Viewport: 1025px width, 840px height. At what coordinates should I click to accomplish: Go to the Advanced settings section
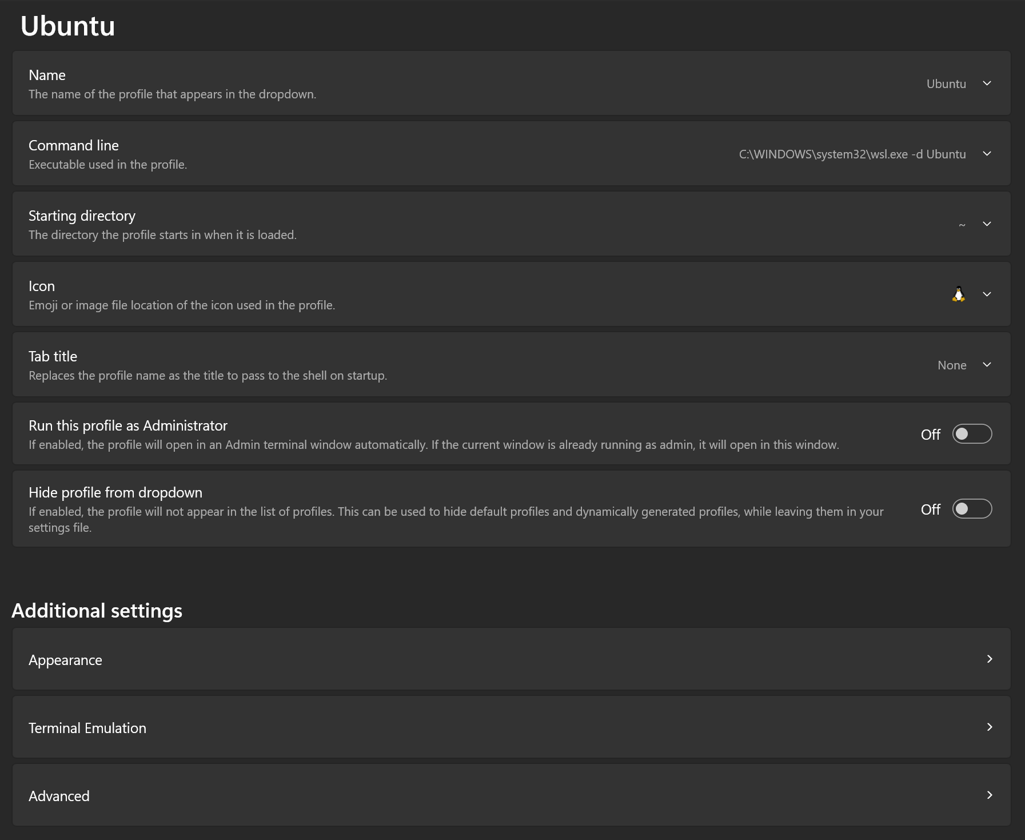click(x=59, y=796)
